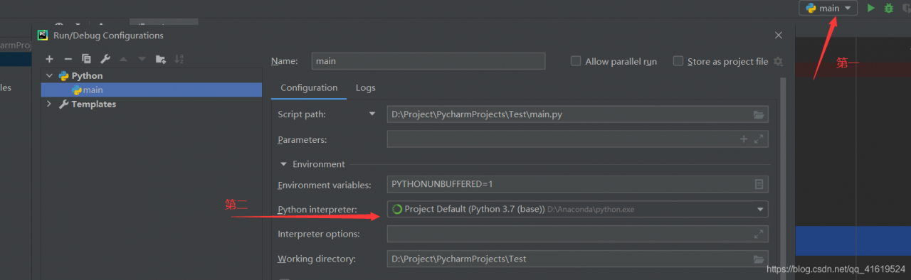Add a new configuration with plus icon
This screenshot has height=280, width=911.
pyautogui.click(x=49, y=59)
